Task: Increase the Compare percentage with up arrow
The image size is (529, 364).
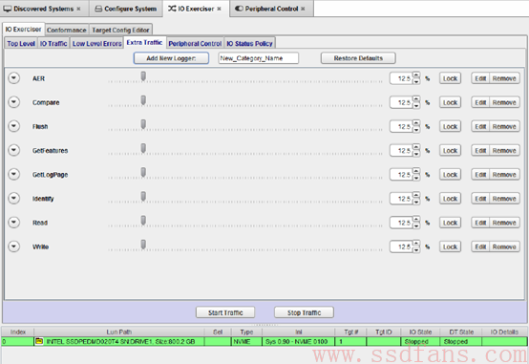Action: 416,99
